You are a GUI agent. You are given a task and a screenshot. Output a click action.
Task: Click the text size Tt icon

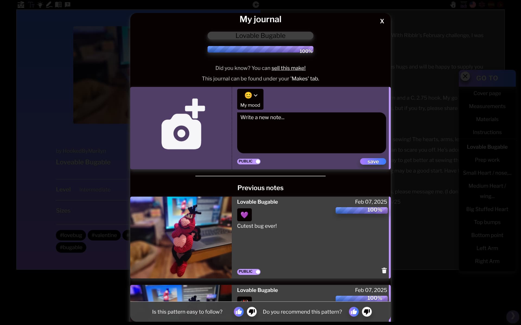(x=31, y=5)
